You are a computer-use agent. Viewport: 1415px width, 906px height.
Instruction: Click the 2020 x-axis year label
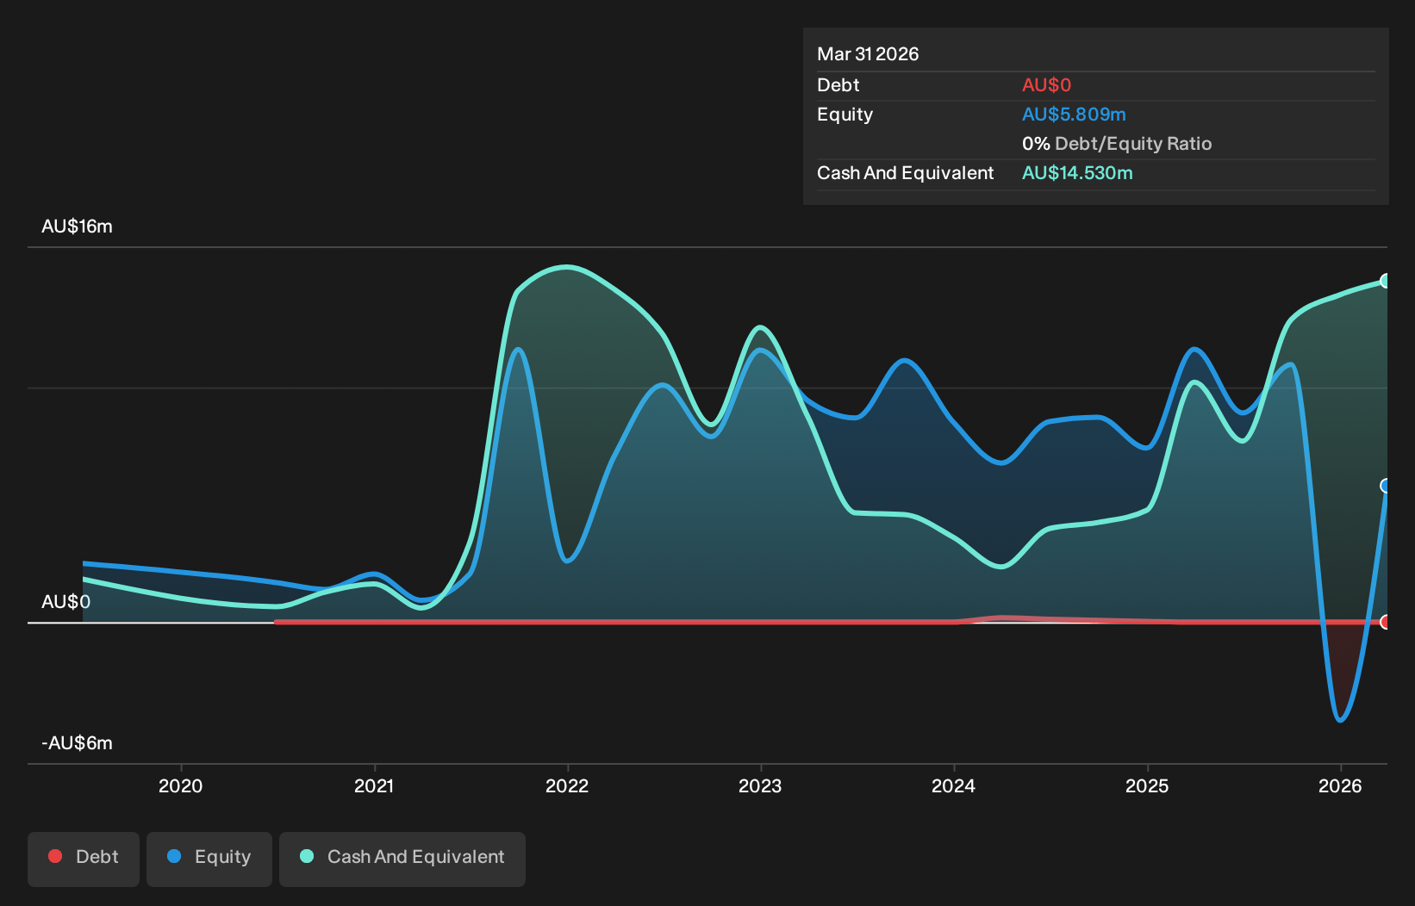[181, 785]
